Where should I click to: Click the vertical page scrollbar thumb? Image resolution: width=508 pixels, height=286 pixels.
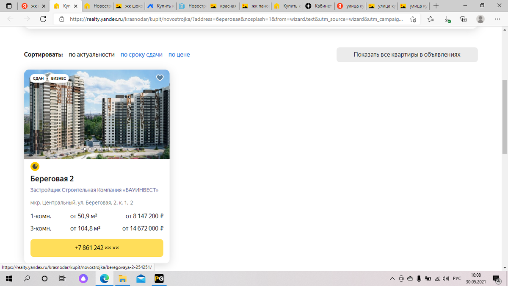point(505,116)
